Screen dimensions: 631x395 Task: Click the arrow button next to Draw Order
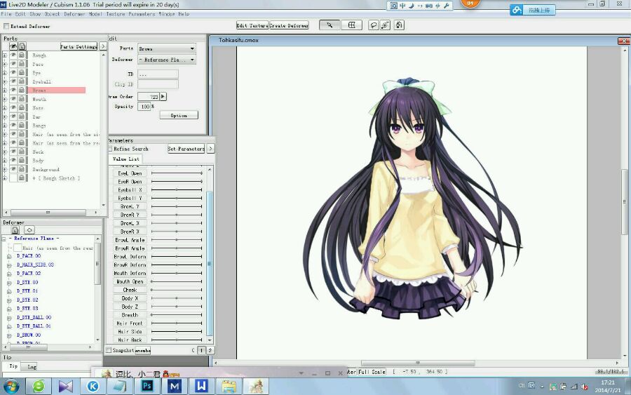[163, 97]
